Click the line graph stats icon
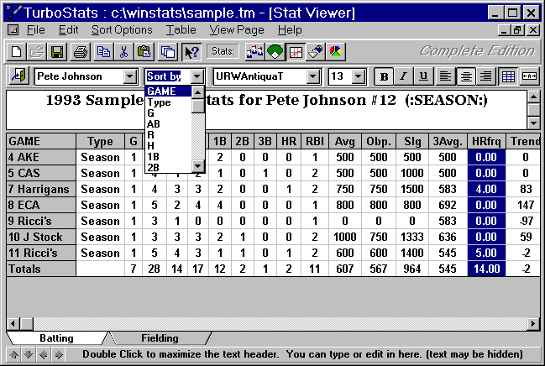545x366 pixels. pyautogui.click(x=295, y=52)
